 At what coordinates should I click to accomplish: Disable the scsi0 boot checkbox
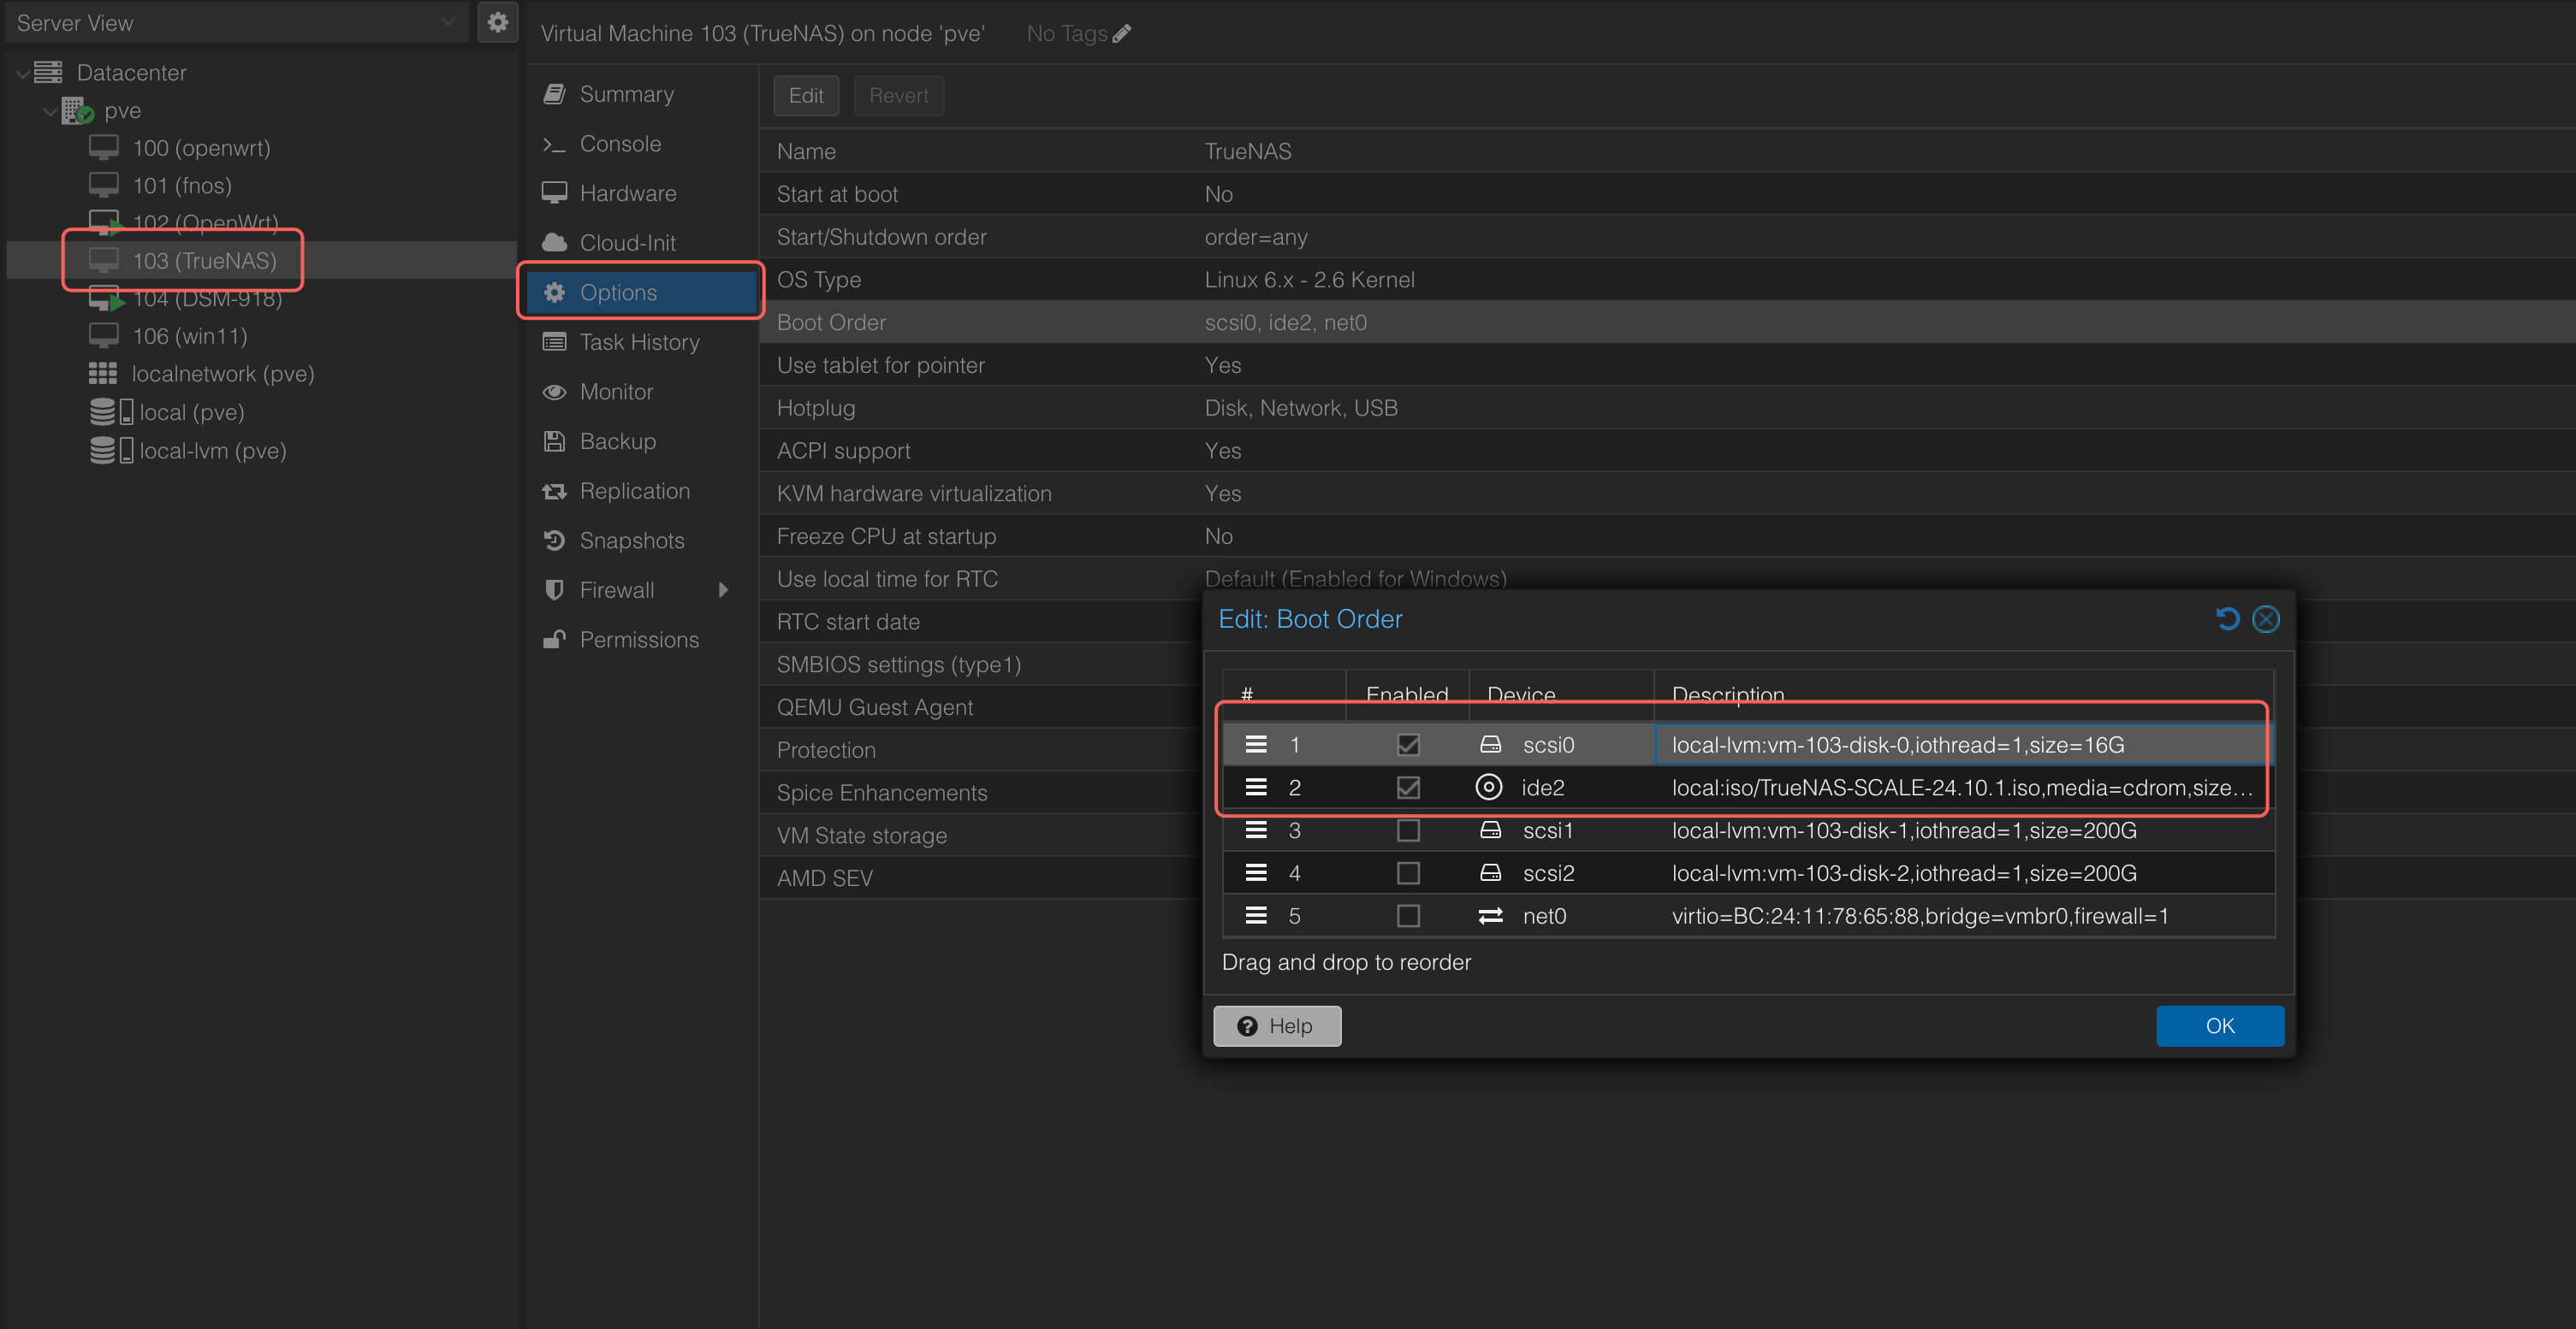(x=1407, y=744)
